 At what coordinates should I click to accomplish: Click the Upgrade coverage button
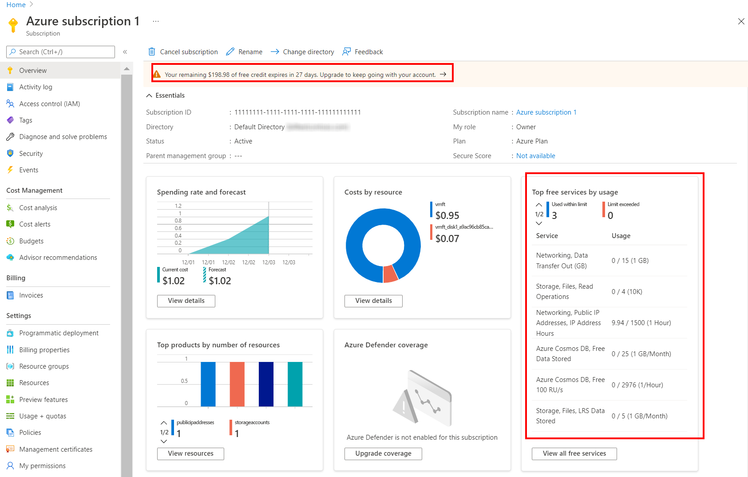tap(383, 453)
